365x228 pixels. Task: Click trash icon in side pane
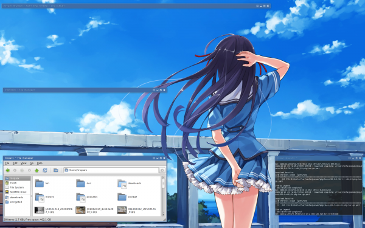[7, 183]
